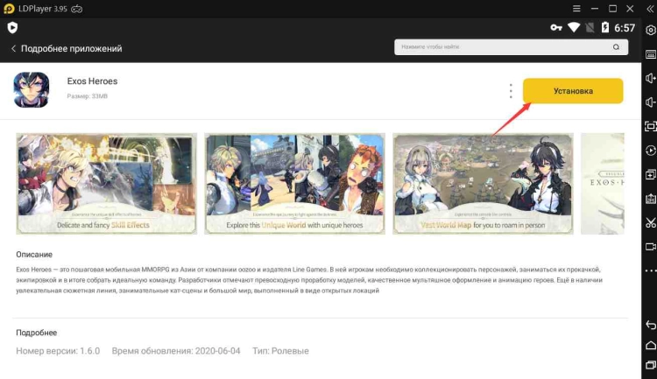Click the gamepad icon in title bar
The height and width of the screenshot is (379, 657).
click(77, 9)
